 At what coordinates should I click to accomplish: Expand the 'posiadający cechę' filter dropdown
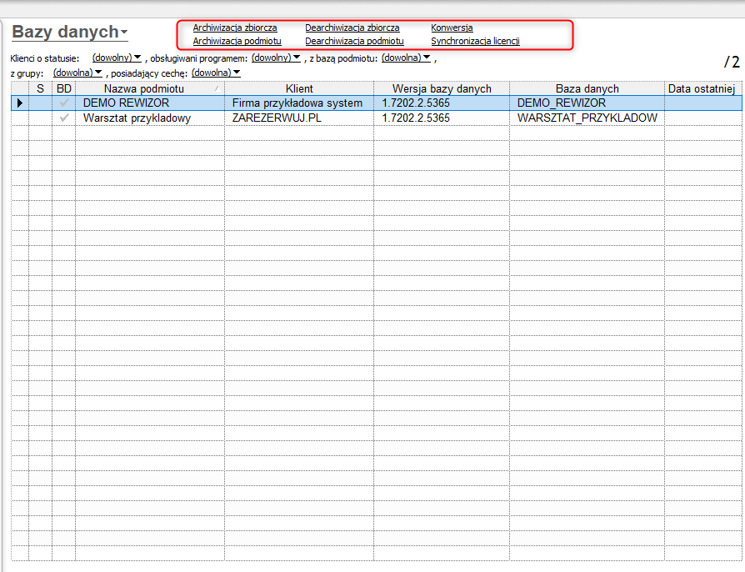216,73
